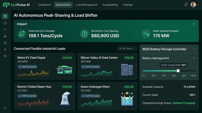Click the Metro EV Fleet Depot load chart
Image resolution: width=202 pixels, height=113 pixels.
click(33, 73)
